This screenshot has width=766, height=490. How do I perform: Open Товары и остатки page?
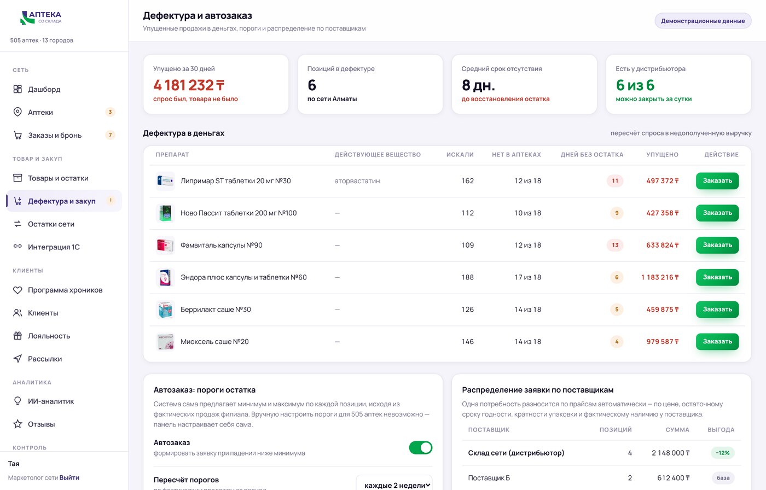point(64,178)
